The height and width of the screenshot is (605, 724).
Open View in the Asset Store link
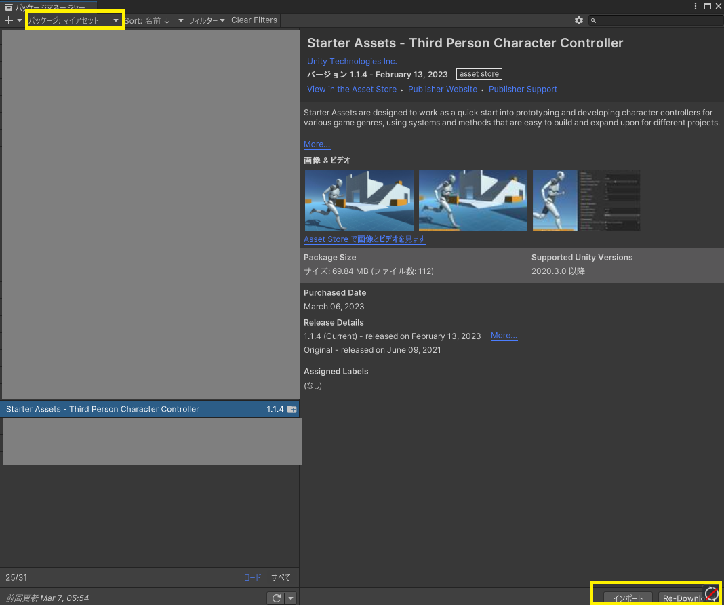[x=351, y=90]
